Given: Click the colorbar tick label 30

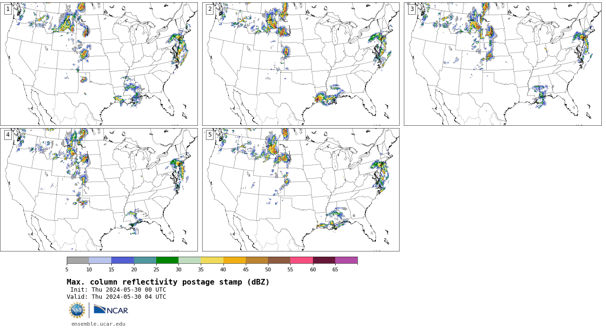Looking at the screenshot, I should click(x=178, y=270).
